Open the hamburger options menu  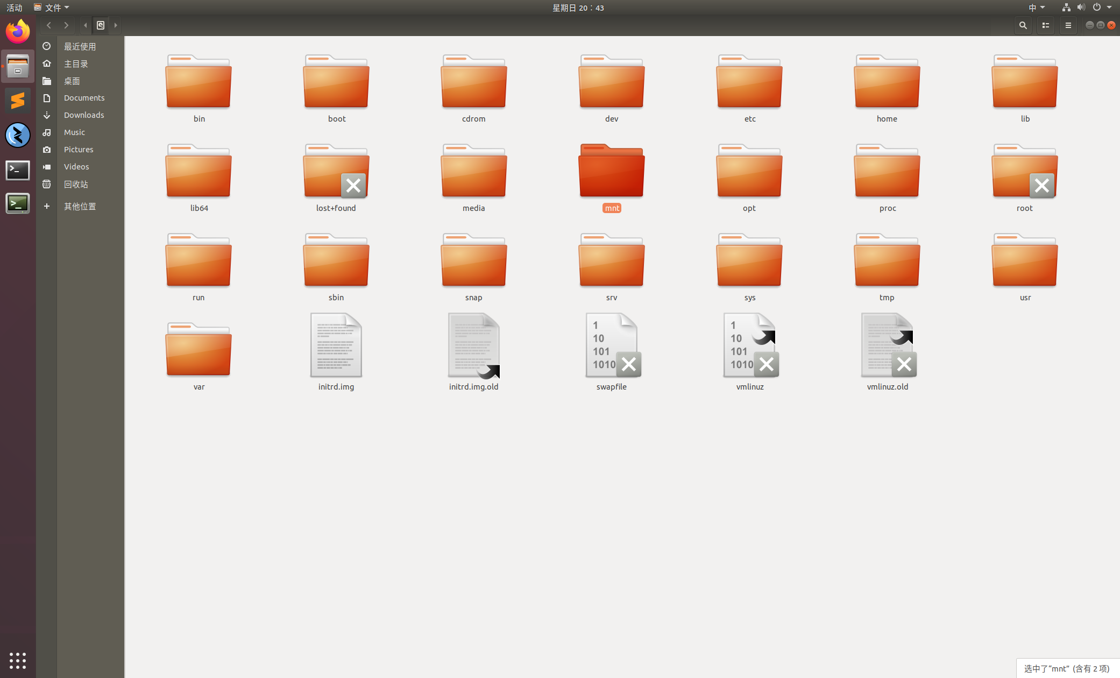[1068, 25]
